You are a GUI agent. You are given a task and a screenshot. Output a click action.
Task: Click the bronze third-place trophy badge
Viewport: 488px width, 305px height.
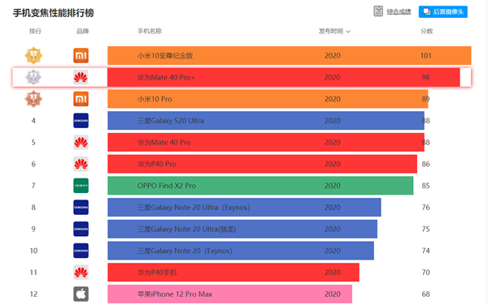tap(33, 99)
